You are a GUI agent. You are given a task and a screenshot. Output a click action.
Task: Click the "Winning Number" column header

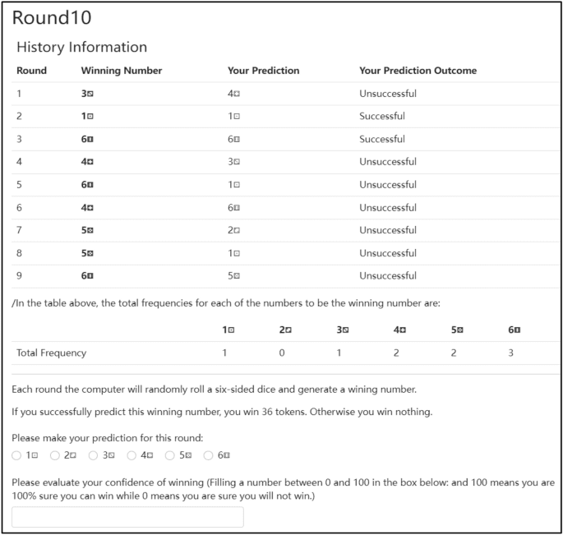[122, 71]
